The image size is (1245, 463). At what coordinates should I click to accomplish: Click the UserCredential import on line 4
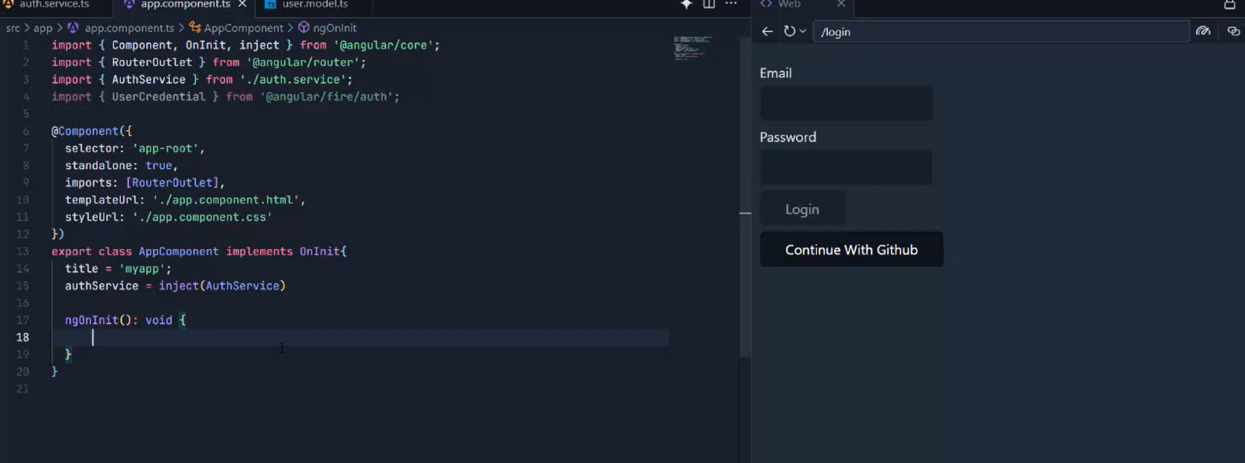click(x=158, y=97)
